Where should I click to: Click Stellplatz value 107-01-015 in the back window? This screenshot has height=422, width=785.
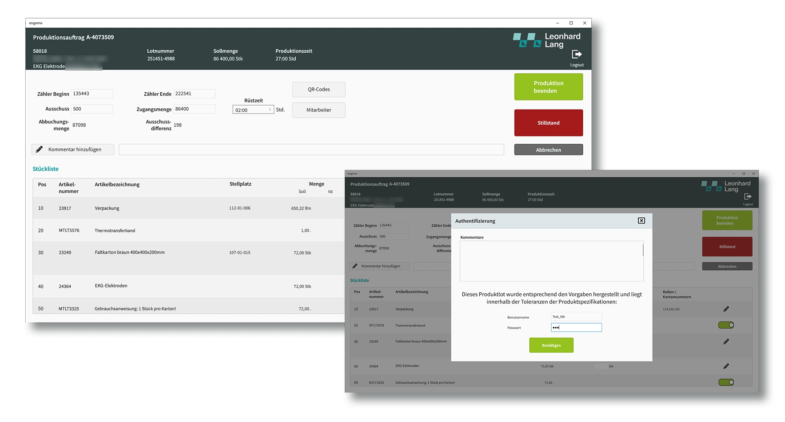(240, 252)
